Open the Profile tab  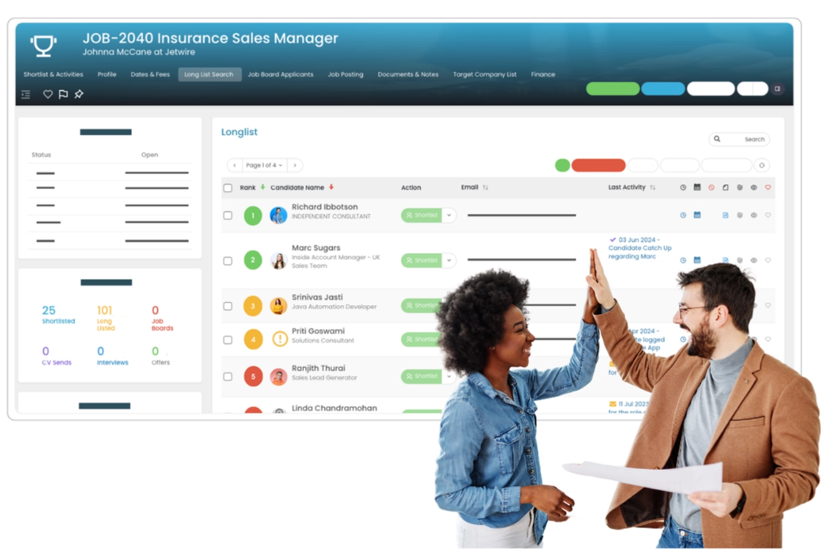[x=107, y=74]
